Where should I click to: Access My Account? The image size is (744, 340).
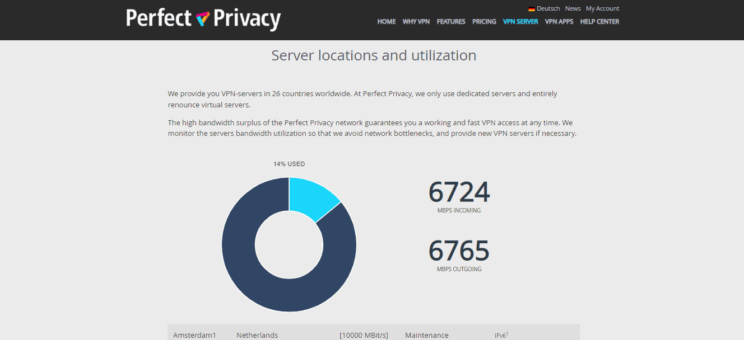point(602,8)
